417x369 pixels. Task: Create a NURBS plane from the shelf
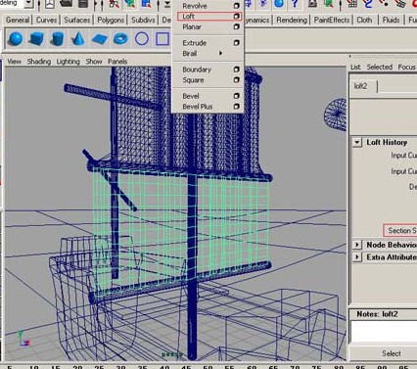pyautogui.click(x=100, y=39)
